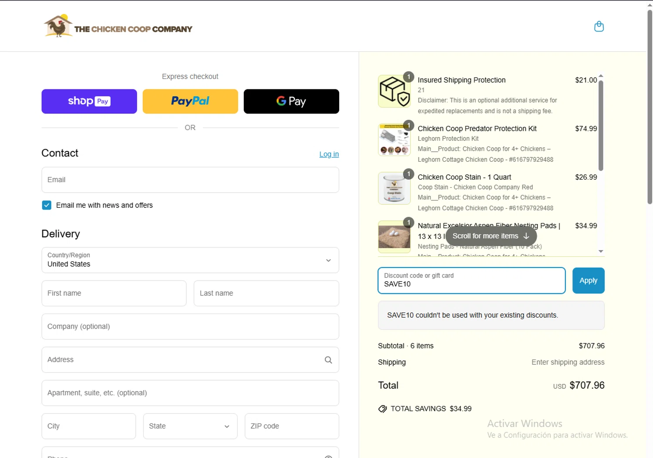Click the item list scroll-down arrow
The height and width of the screenshot is (458, 653).
[x=601, y=251]
